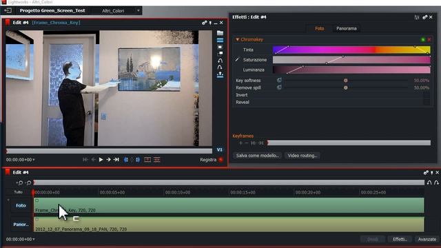Click the timeline redo icon
The image size is (441, 248).
pos(436,183)
